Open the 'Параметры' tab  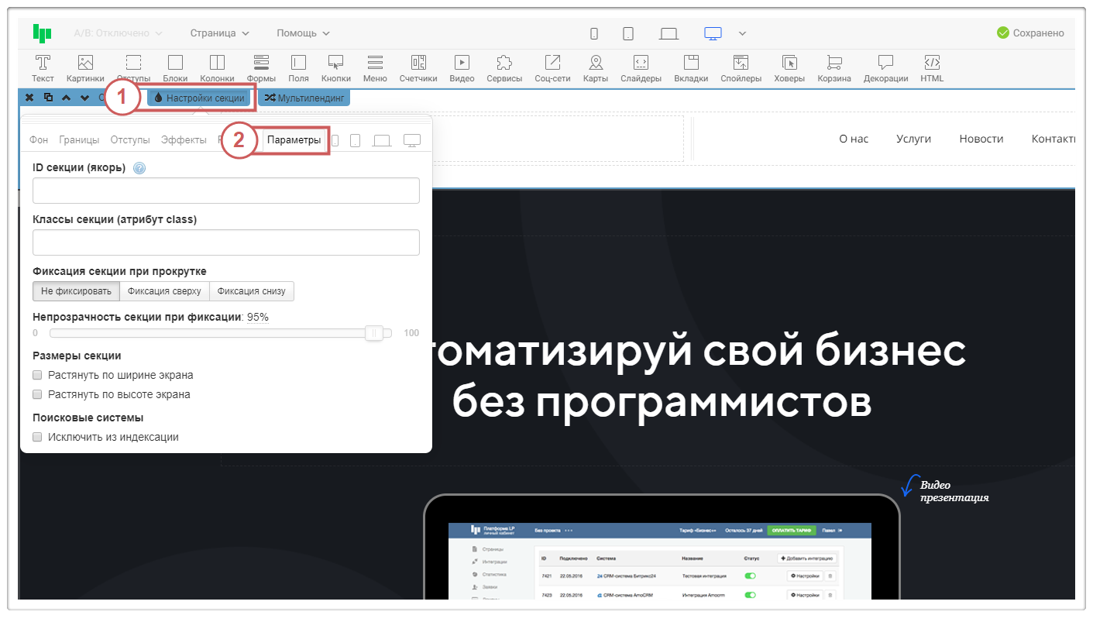294,140
